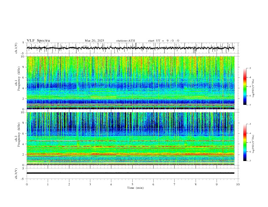Click the time axis tick label '4'
The image size is (268, 207).
click(x=111, y=184)
